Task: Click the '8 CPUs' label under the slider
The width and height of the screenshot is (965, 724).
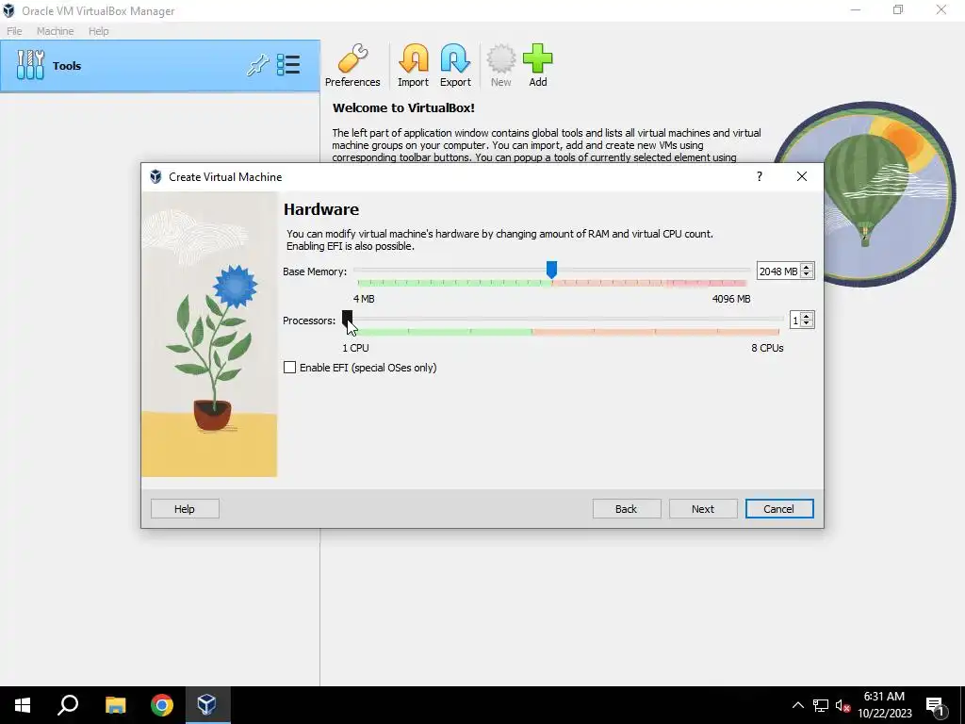Action: 767,348
